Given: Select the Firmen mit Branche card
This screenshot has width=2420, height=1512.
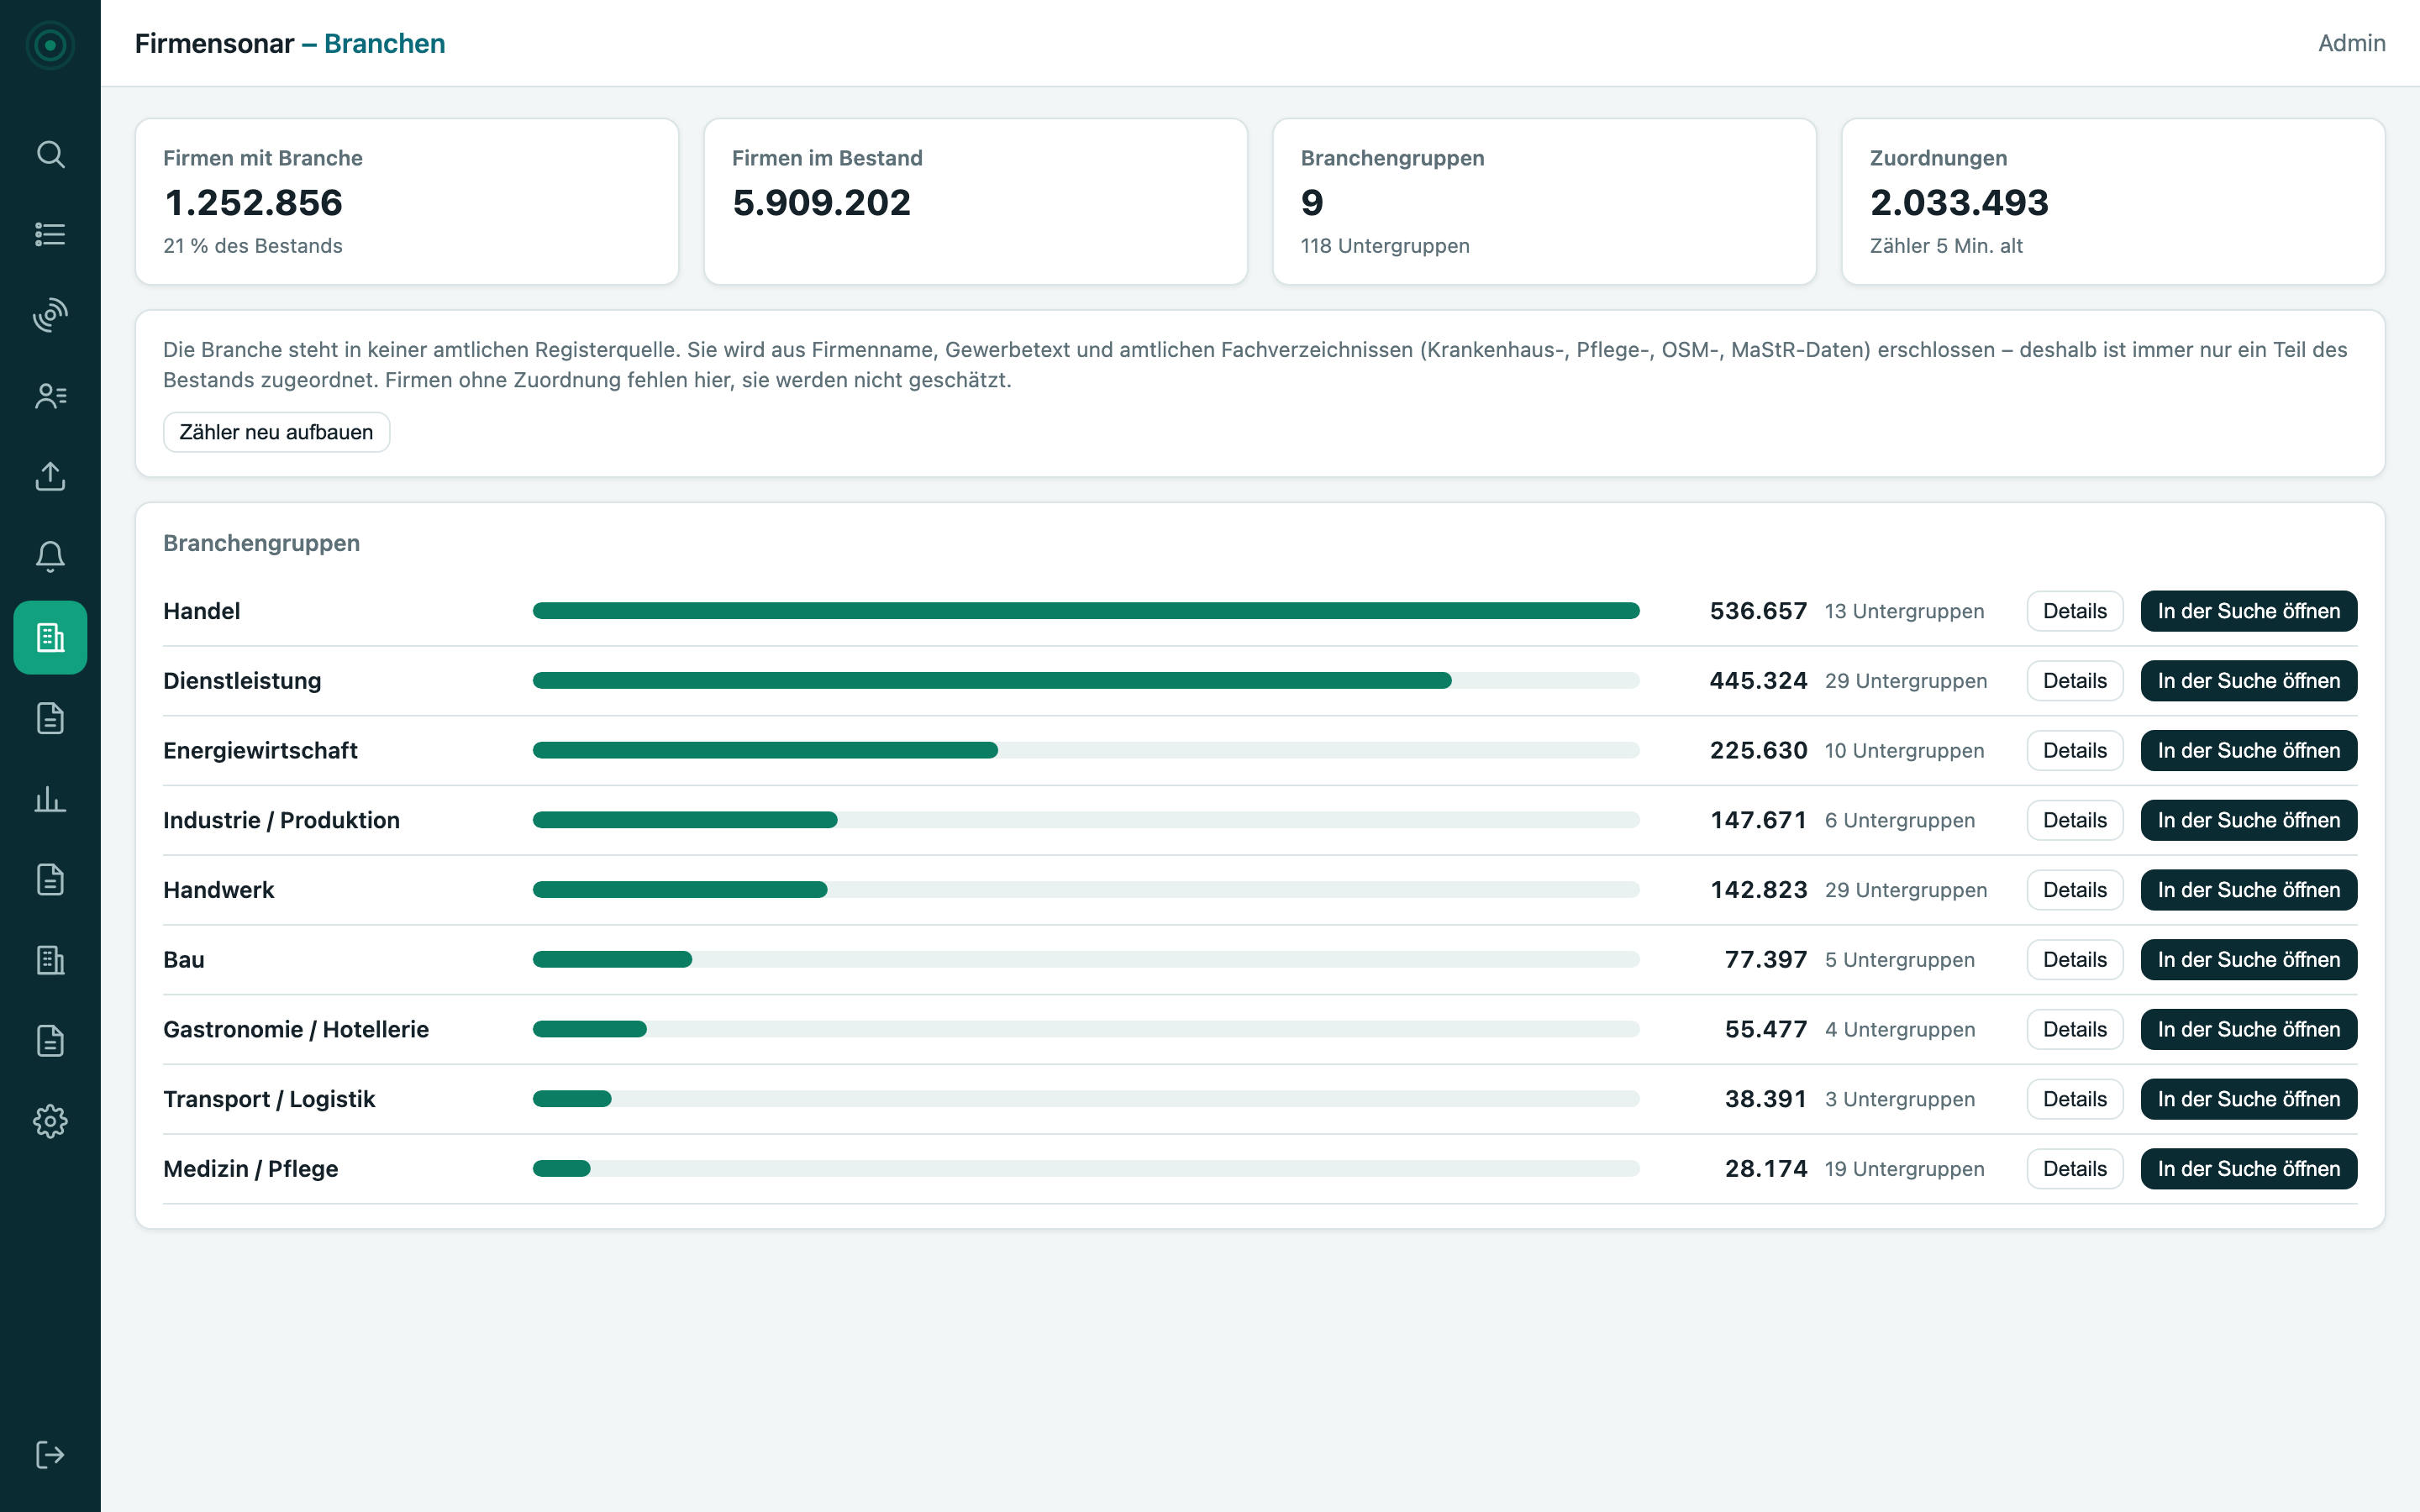Looking at the screenshot, I should [407, 202].
